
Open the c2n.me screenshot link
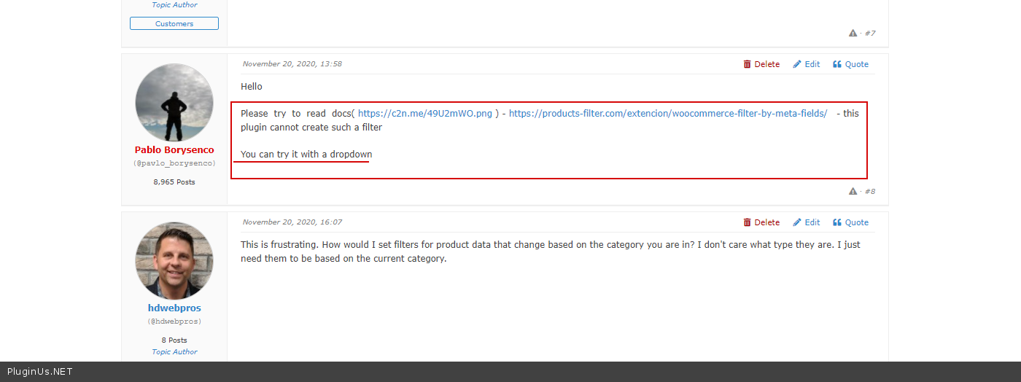coord(425,114)
